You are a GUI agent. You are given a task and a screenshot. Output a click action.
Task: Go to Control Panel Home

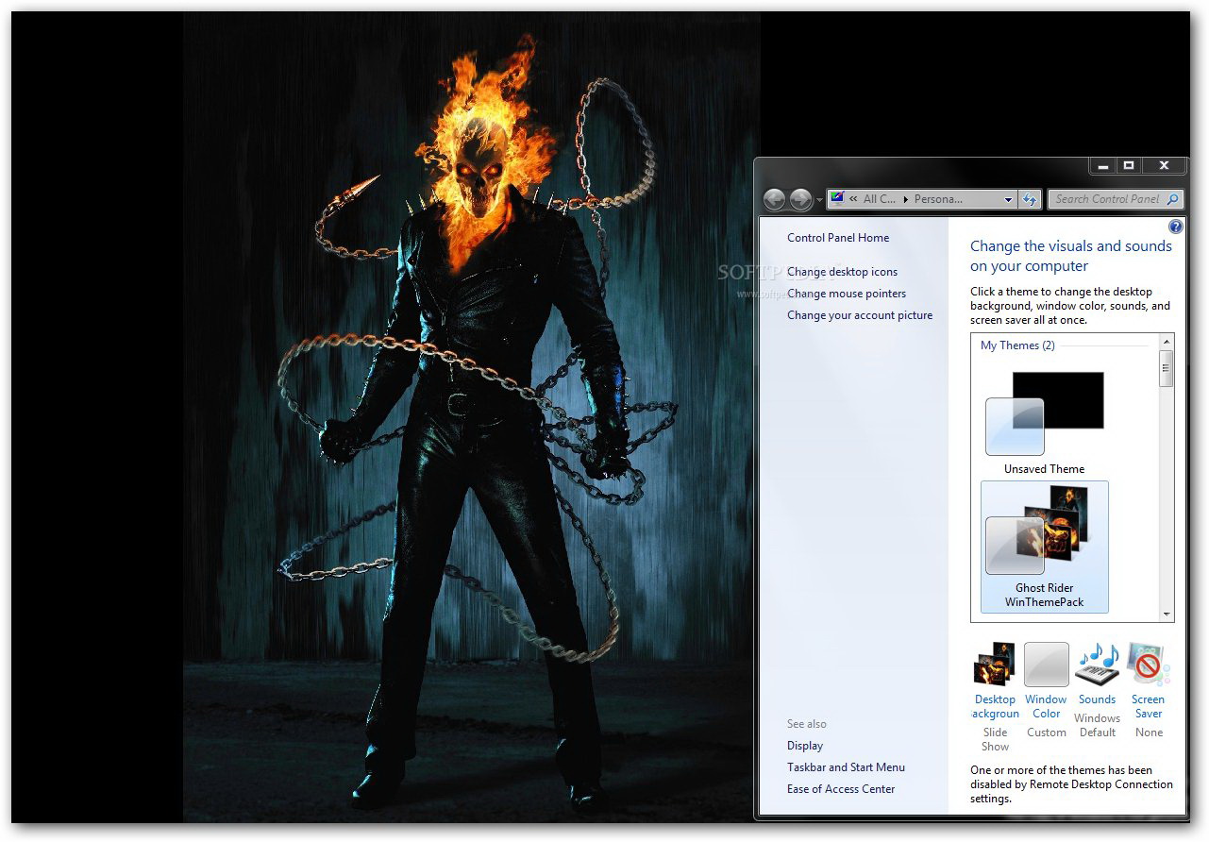tap(838, 238)
